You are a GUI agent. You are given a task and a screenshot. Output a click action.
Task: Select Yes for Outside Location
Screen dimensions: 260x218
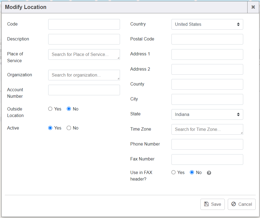click(50, 109)
